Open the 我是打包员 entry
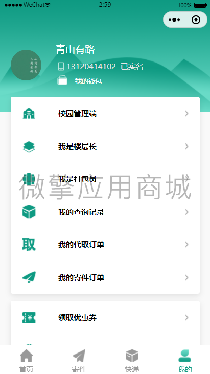This screenshot has width=210, height=374. 105,179
